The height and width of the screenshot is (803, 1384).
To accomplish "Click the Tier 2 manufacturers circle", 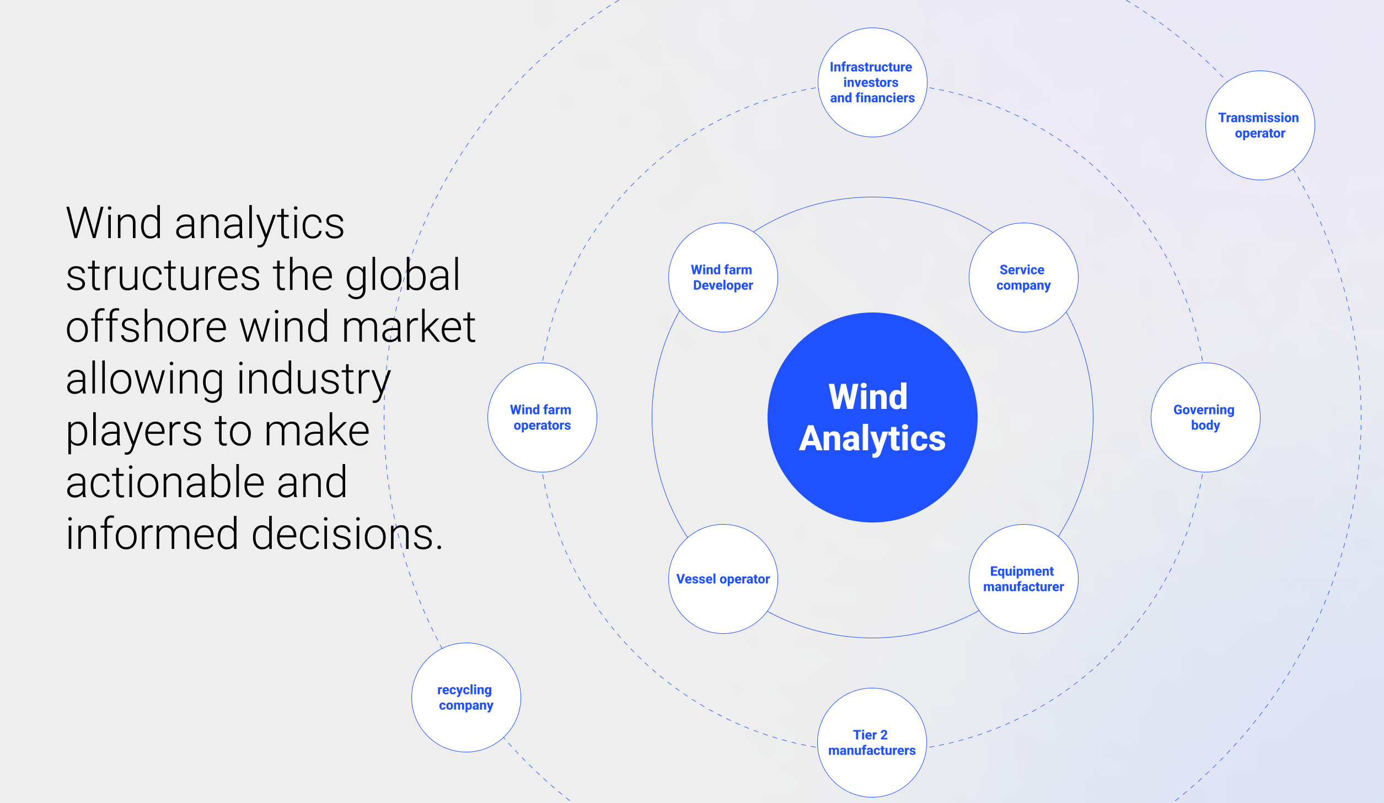I will pyautogui.click(x=870, y=741).
